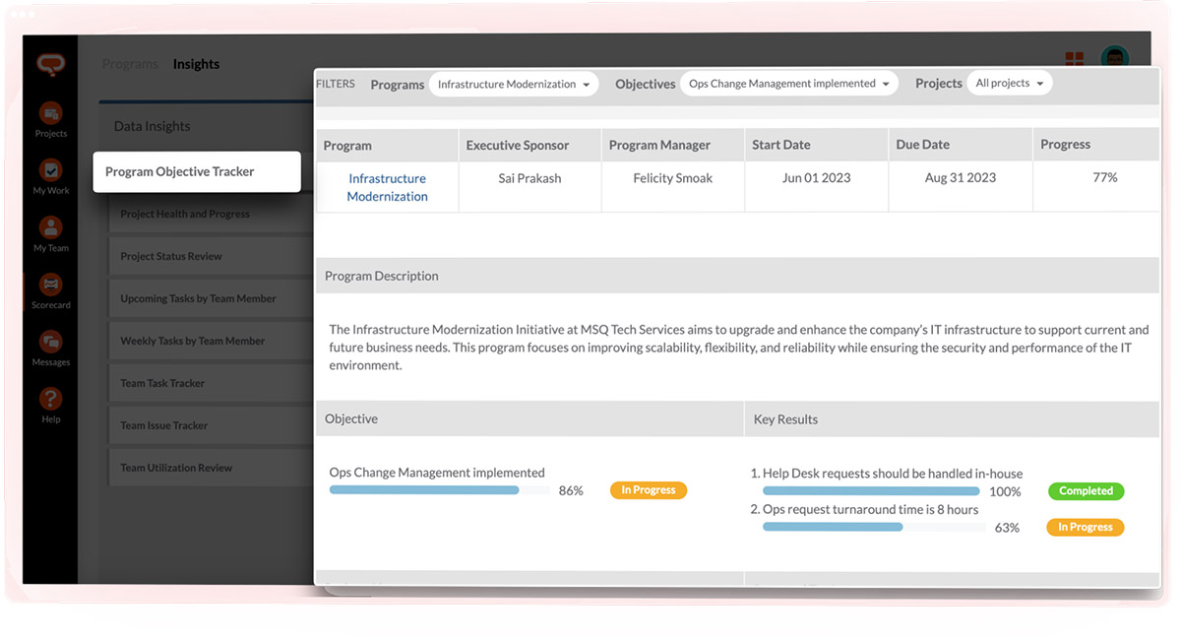Open Team Task Tracker report
This screenshot has height=638, width=1181.
[x=211, y=383]
